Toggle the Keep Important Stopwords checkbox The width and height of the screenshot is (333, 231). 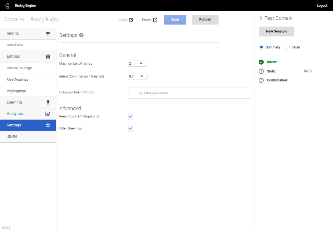click(131, 117)
